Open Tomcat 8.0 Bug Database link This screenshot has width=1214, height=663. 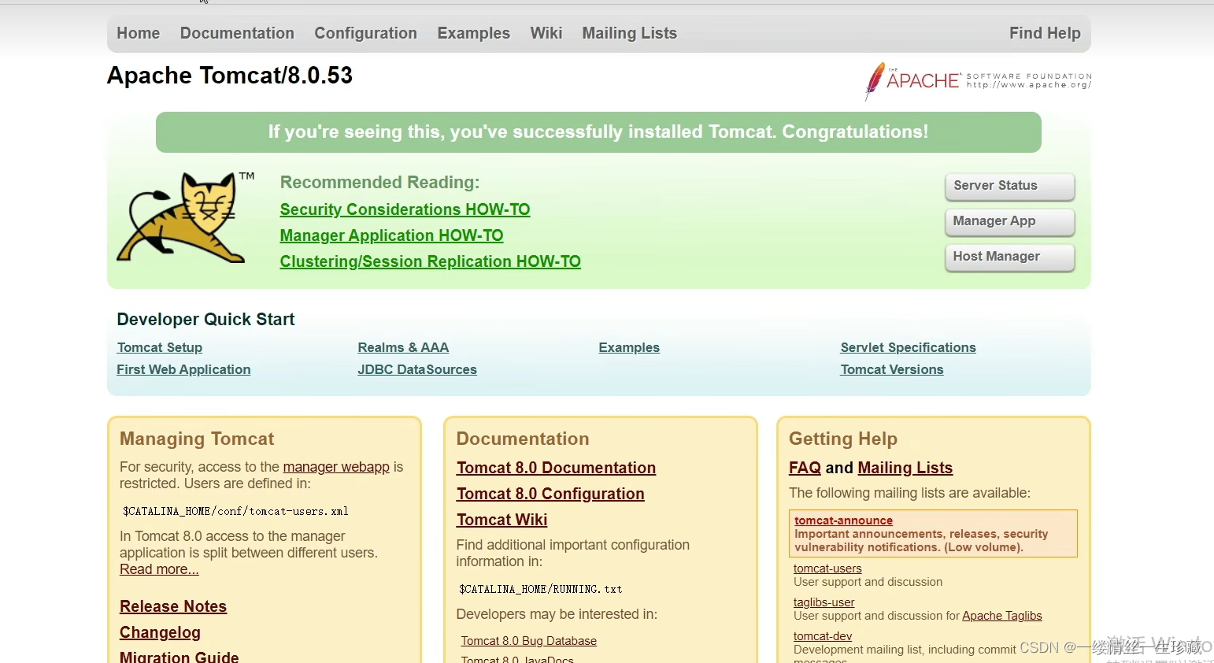coord(529,641)
